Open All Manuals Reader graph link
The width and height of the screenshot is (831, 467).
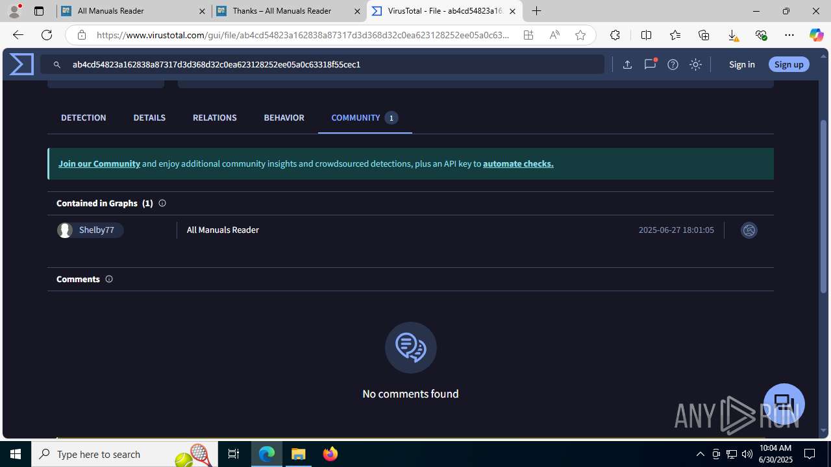pyautogui.click(x=223, y=230)
